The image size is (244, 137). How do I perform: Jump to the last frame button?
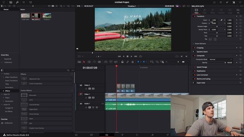click(136, 56)
